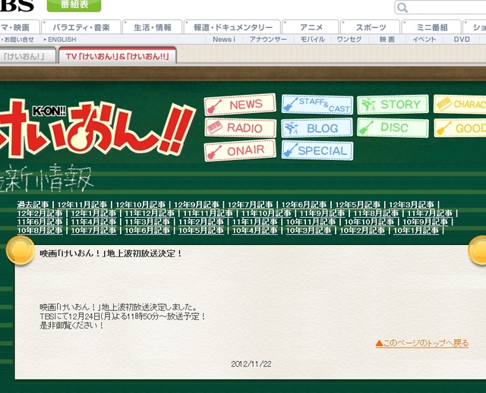Viewport: 486px width, 393px height.
Task: Open the 12年11月記事 archive link
Action: pyautogui.click(x=82, y=205)
